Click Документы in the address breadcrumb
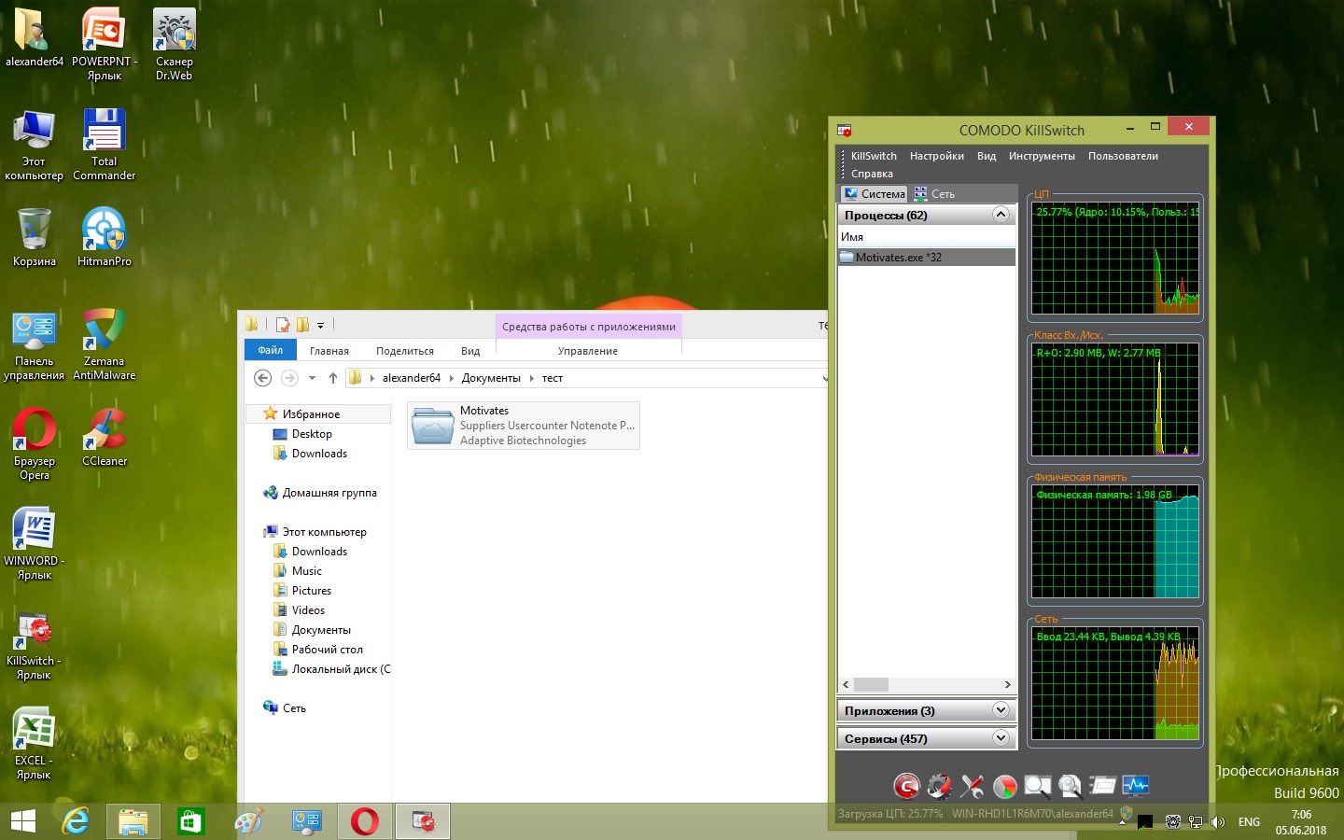Viewport: 1344px width, 840px height. tap(491, 378)
